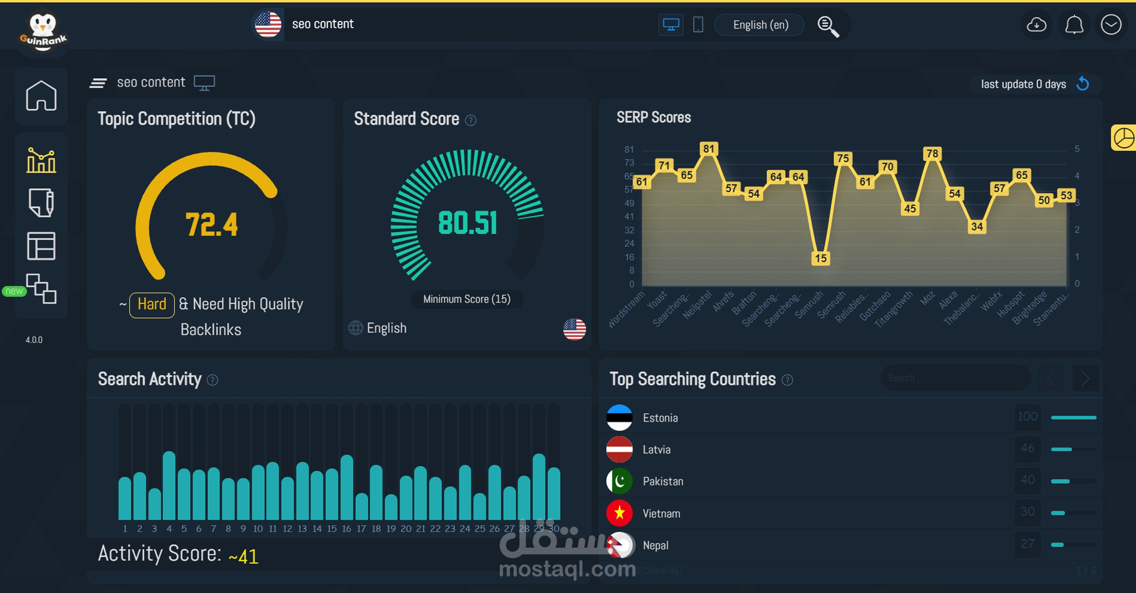Switch language to English dropdown

[x=762, y=26]
